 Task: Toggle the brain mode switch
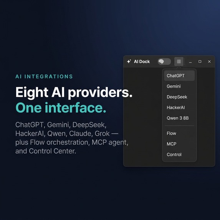tap(164, 61)
